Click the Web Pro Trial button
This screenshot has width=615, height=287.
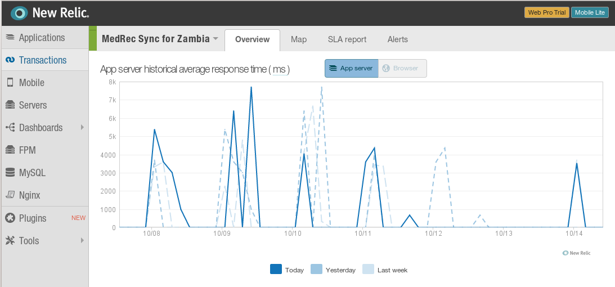547,12
